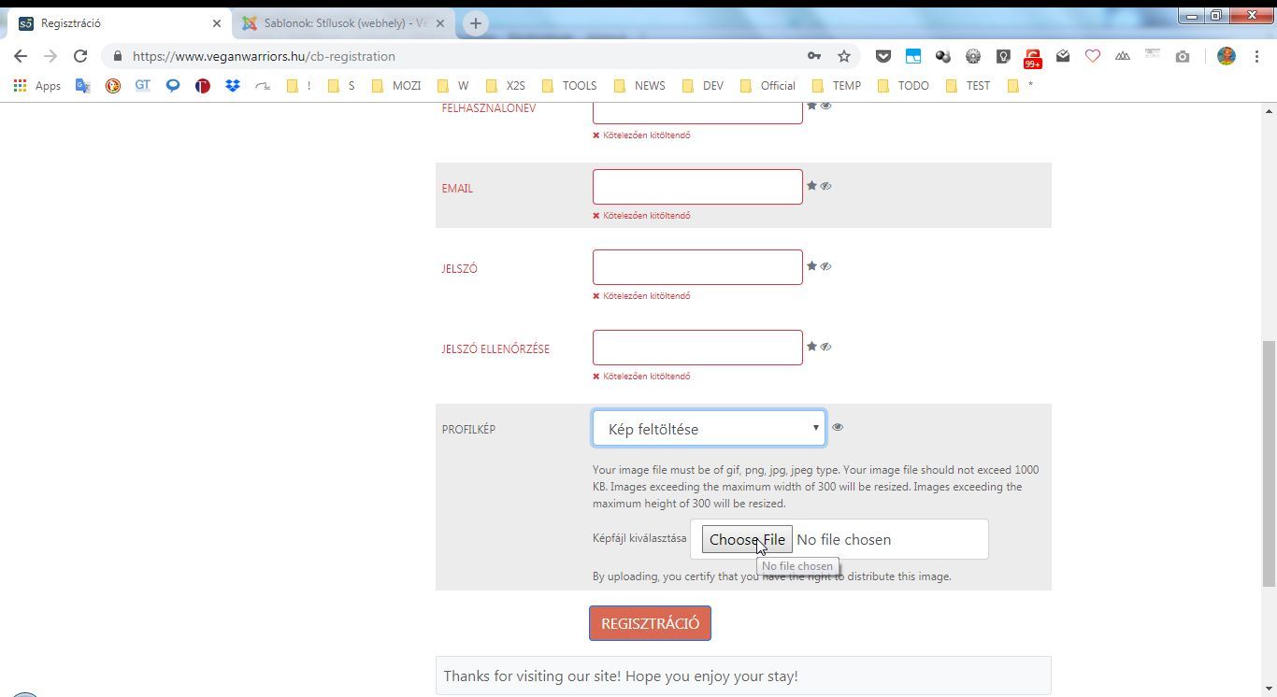Click the Choose File button
This screenshot has height=697, width=1277.
(746, 540)
